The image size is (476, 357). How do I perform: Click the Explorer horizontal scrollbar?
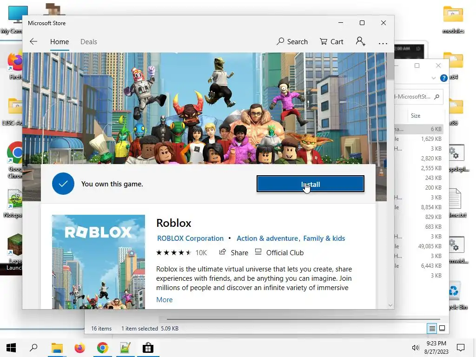pyautogui.click(x=303, y=319)
